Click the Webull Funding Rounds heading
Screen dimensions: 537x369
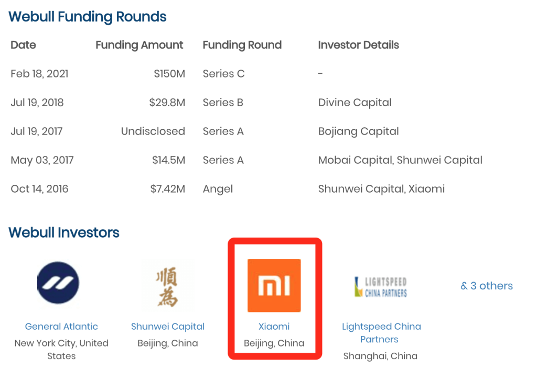[88, 17]
